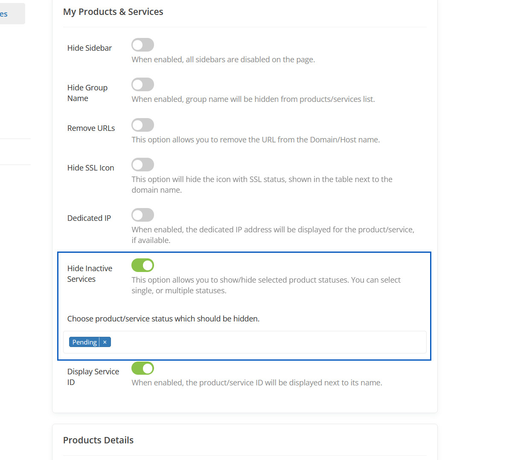
Task: Disable Hide Inactive Services toggle
Action: [143, 265]
